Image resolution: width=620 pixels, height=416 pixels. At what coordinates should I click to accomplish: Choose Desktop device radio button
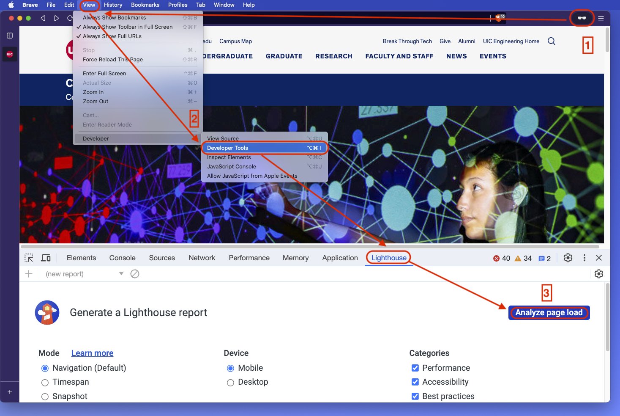point(230,383)
